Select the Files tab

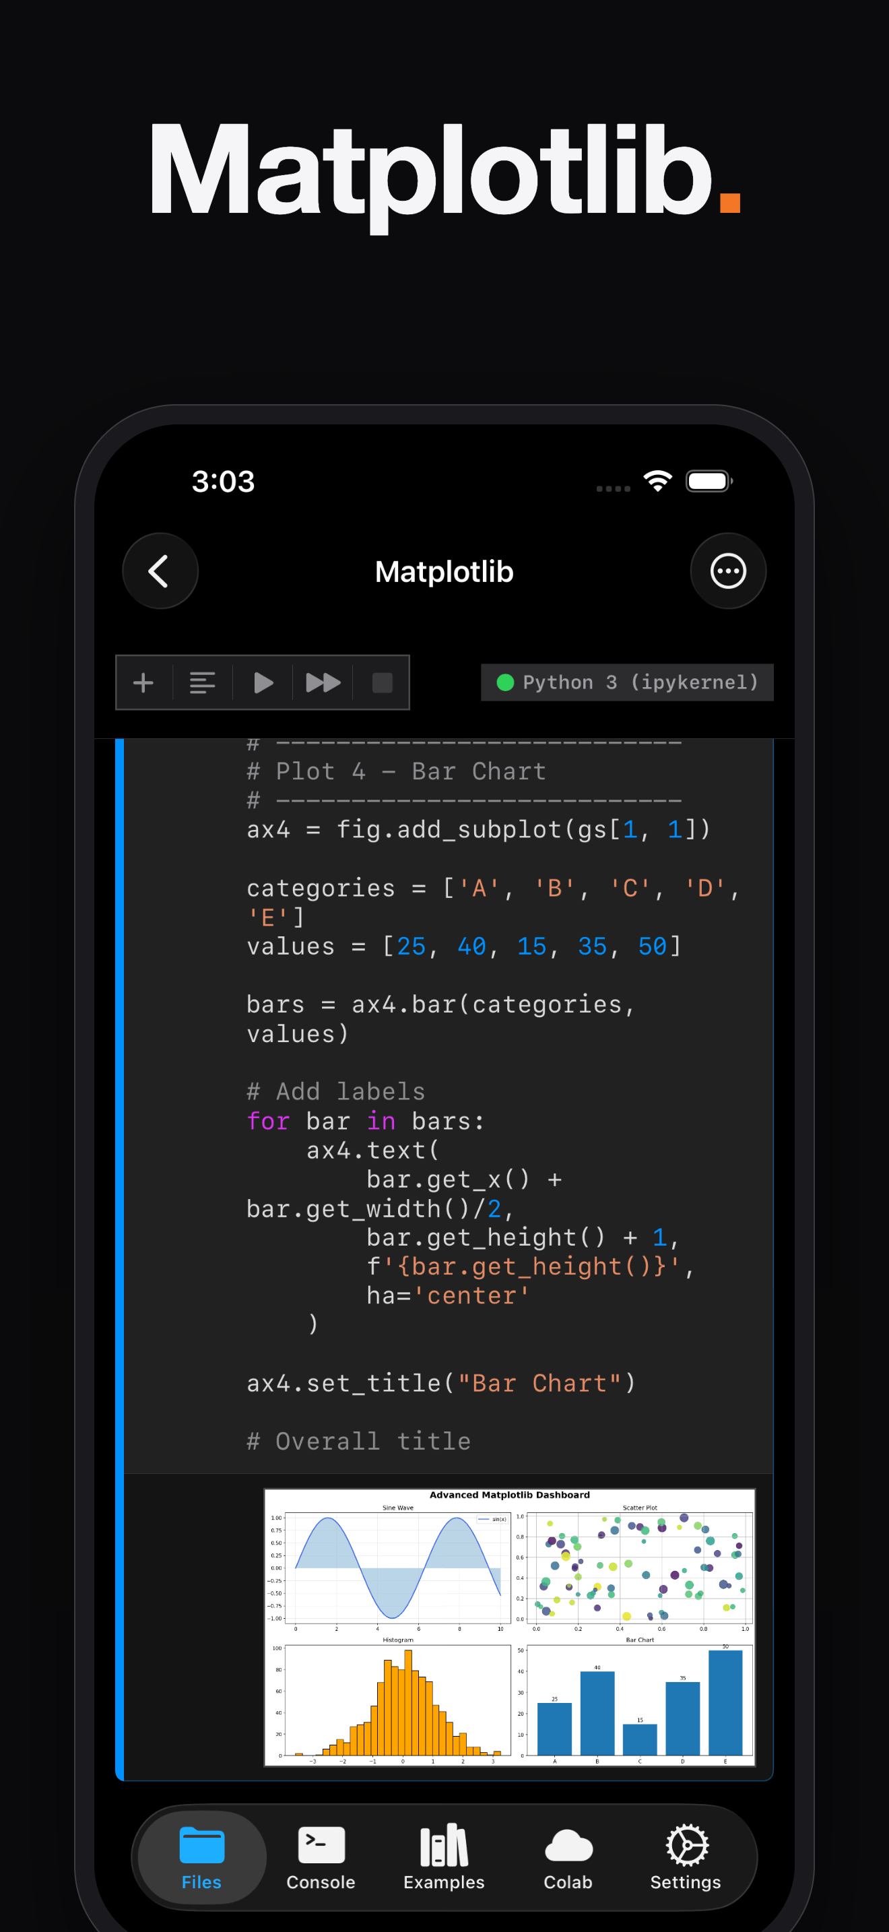(x=201, y=1858)
